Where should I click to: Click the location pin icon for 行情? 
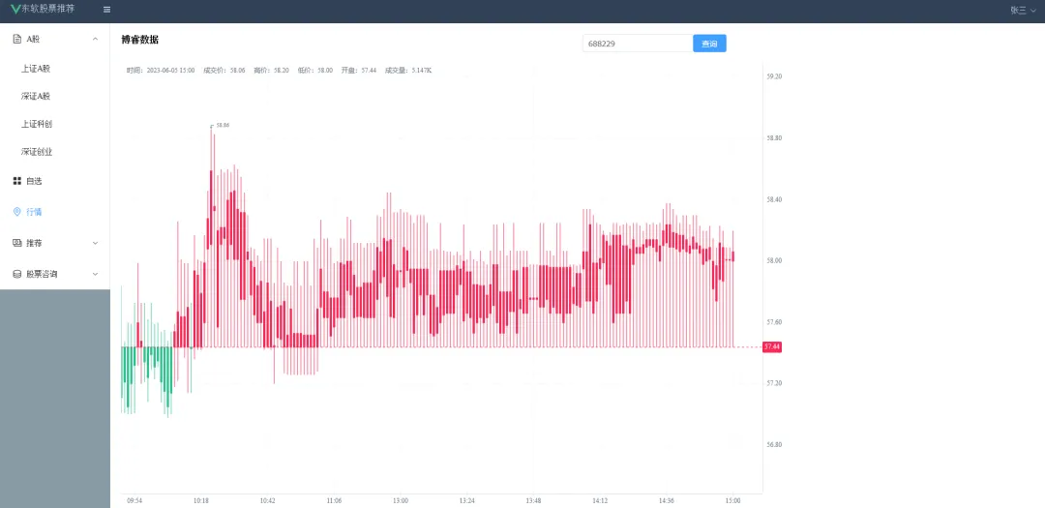click(x=16, y=212)
